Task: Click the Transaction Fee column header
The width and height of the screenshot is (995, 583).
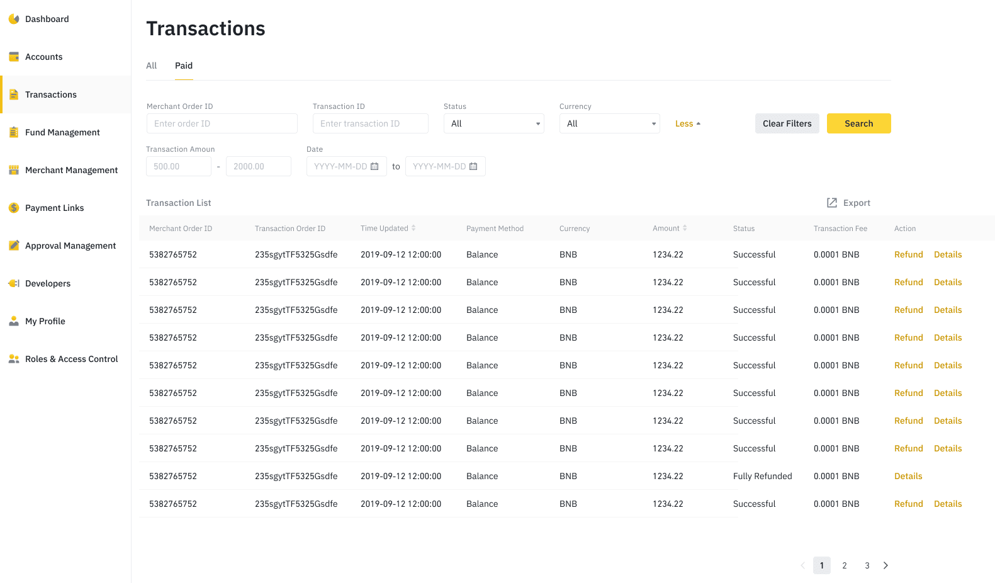Action: tap(840, 229)
